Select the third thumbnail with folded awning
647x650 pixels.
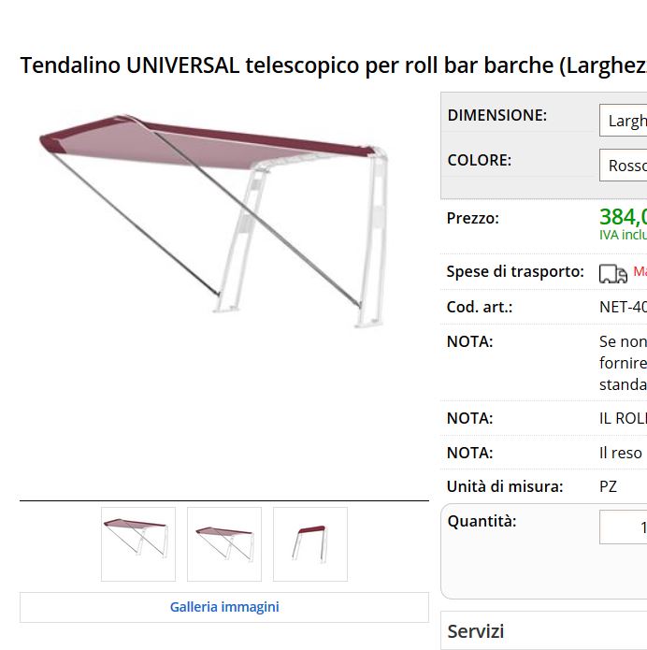point(310,544)
